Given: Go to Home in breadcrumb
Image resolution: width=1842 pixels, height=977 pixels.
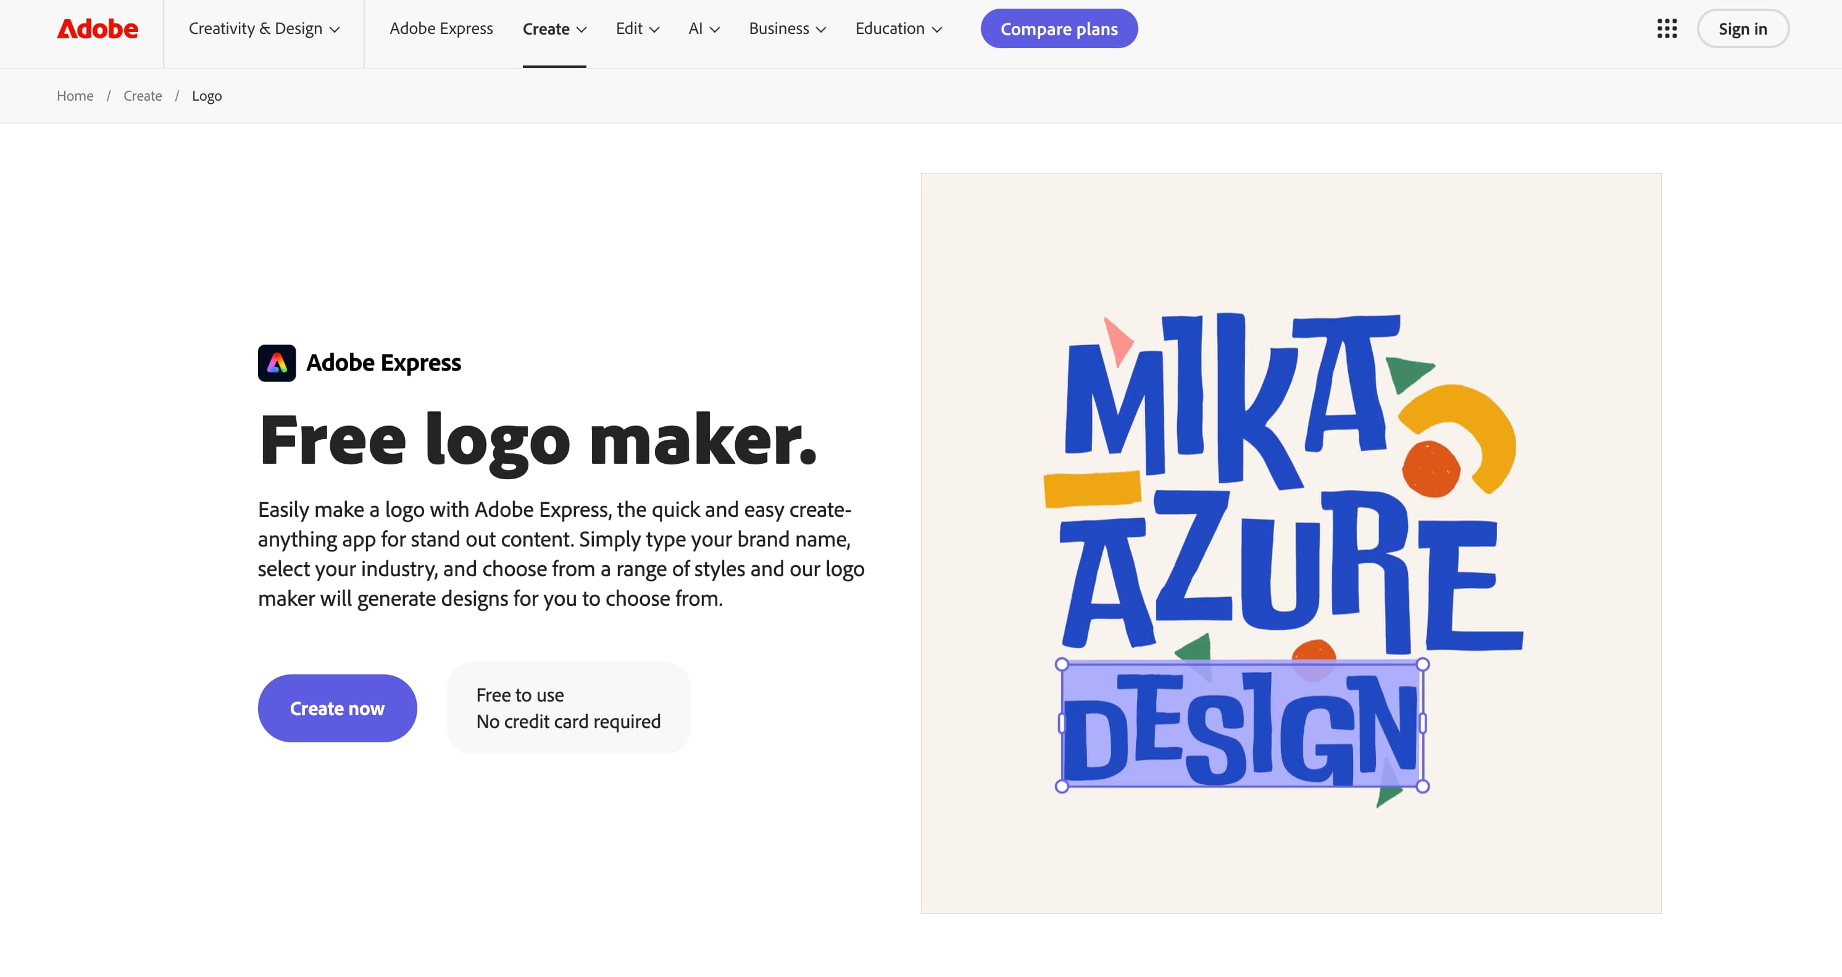Looking at the screenshot, I should (x=75, y=96).
